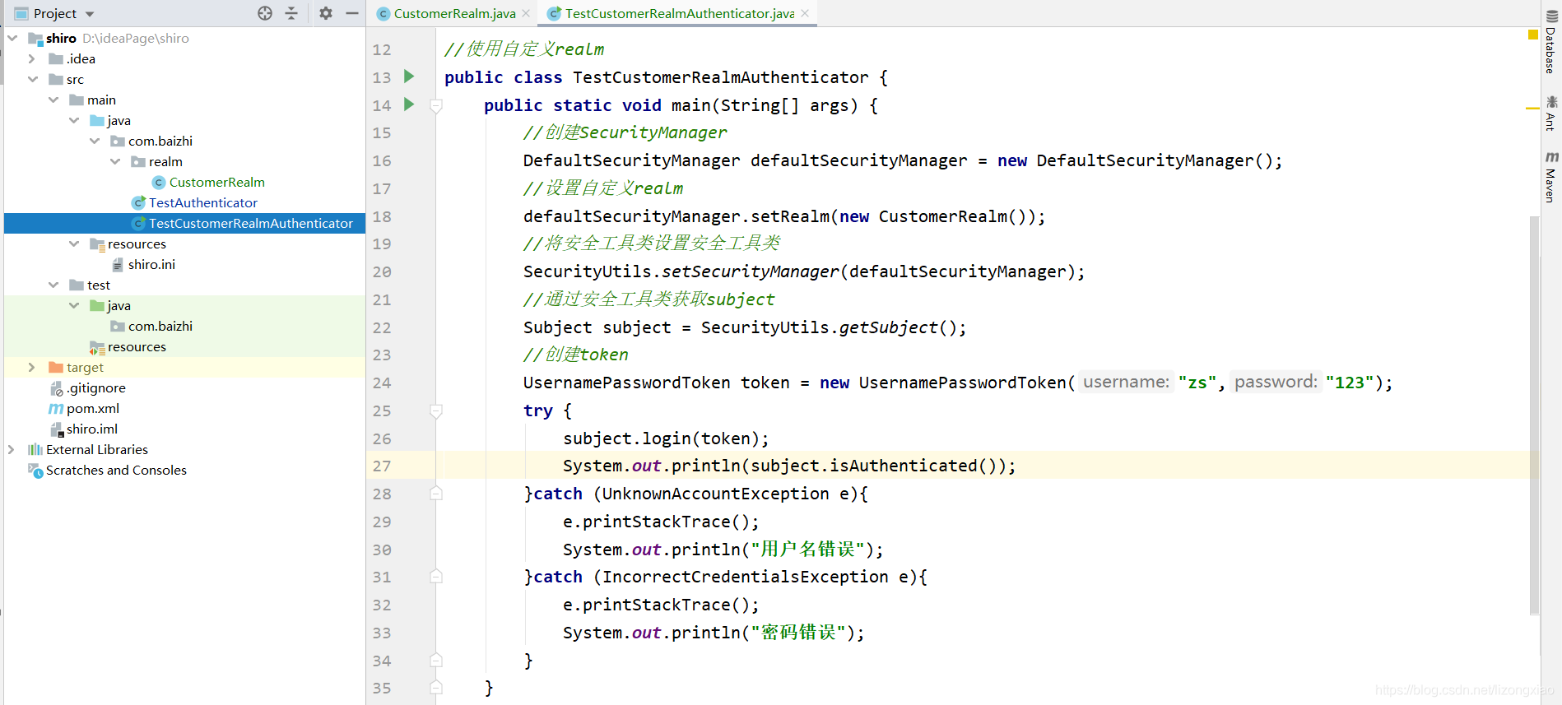Open the Project view dropdown
This screenshot has width=1562, height=705.
(90, 14)
